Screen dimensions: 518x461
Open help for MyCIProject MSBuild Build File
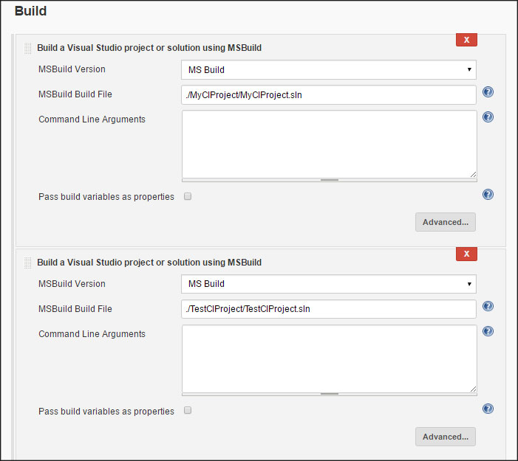coord(488,91)
